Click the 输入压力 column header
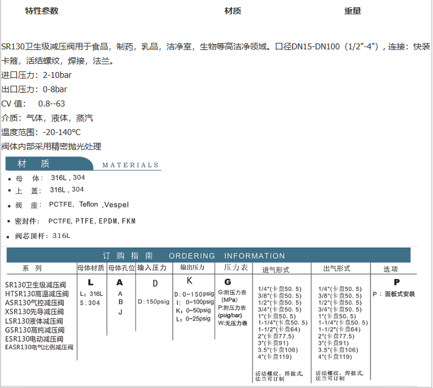The width and height of the screenshot is (433, 388). (152, 268)
